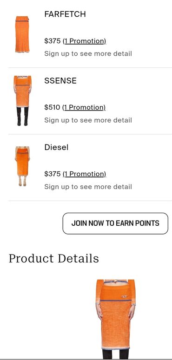Click the Diesel retailer name

(56, 147)
